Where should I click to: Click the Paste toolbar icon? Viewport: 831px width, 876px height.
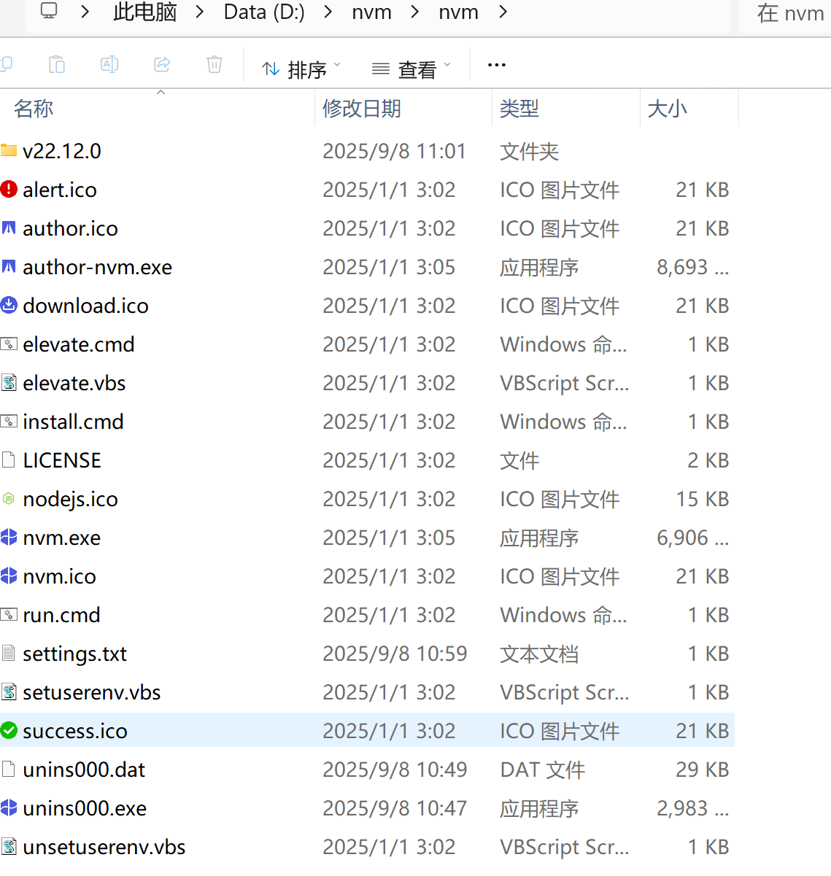(x=56, y=65)
